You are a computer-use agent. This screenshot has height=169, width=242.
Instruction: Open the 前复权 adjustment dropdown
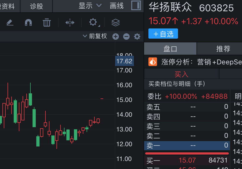[95, 36]
